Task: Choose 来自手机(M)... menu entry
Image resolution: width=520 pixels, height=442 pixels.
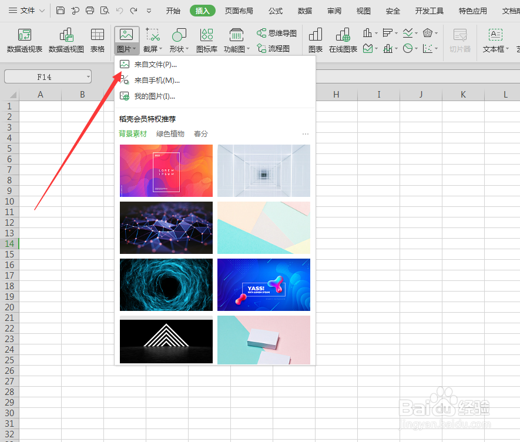Action: pyautogui.click(x=215, y=81)
